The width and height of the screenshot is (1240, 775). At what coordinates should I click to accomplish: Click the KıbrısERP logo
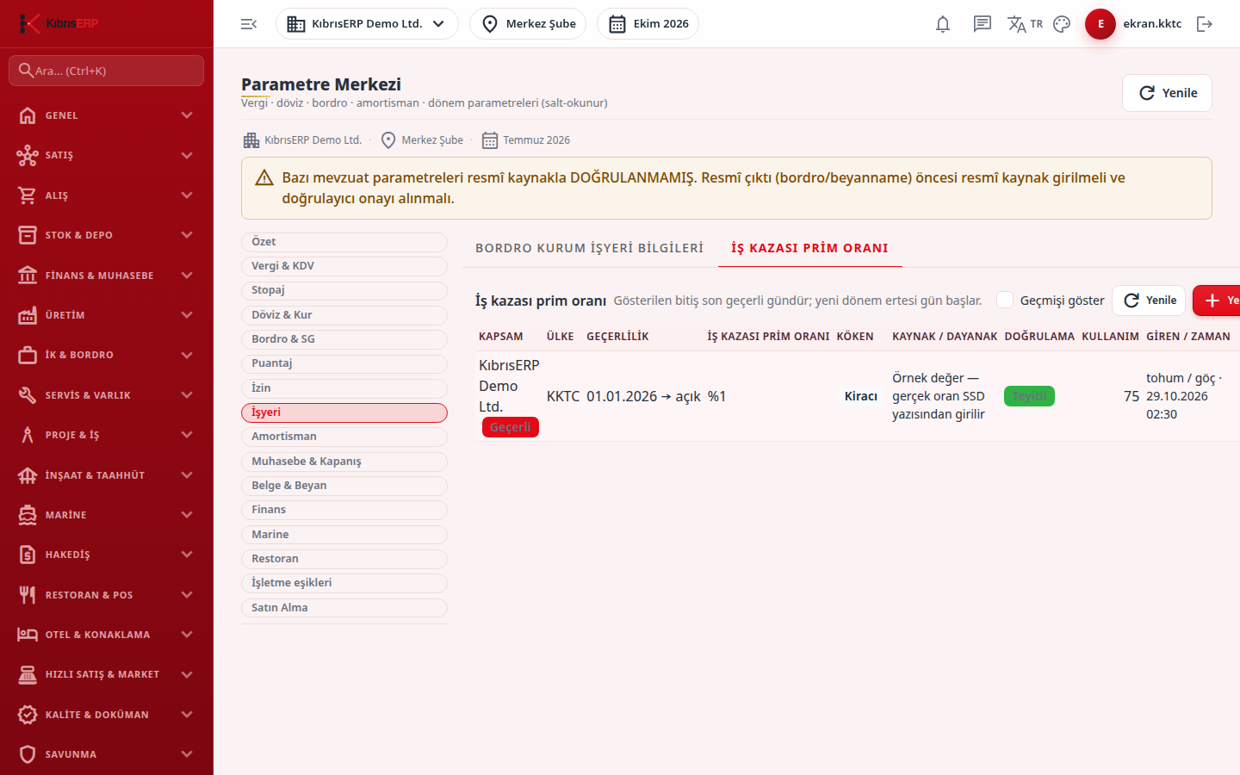(x=59, y=23)
